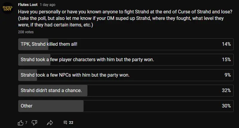Open the comments icon beside 22
Image resolution: width=239 pixels, height=128 pixels.
click(65, 123)
